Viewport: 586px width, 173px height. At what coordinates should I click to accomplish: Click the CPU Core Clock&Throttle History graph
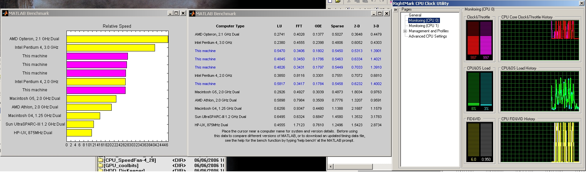[540, 40]
